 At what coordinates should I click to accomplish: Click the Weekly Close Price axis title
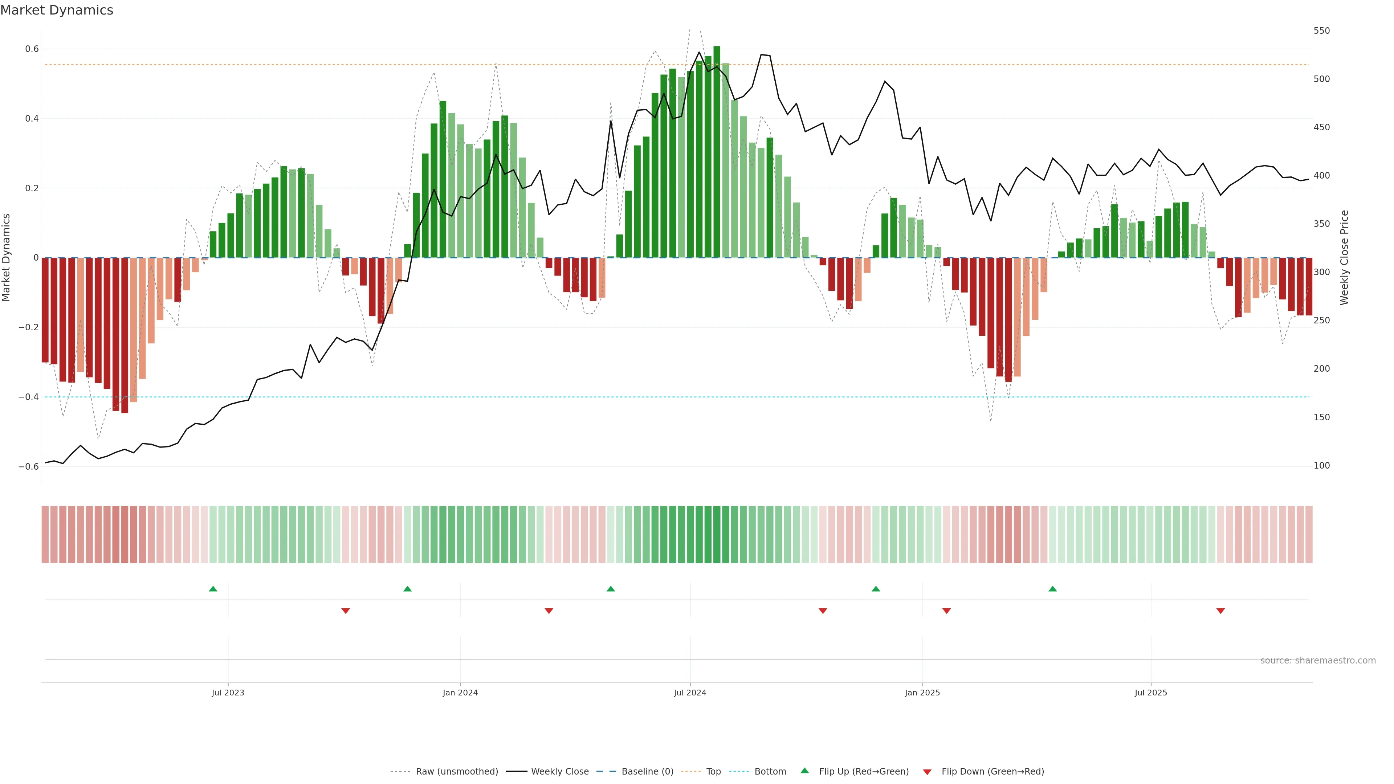pyautogui.click(x=1344, y=258)
